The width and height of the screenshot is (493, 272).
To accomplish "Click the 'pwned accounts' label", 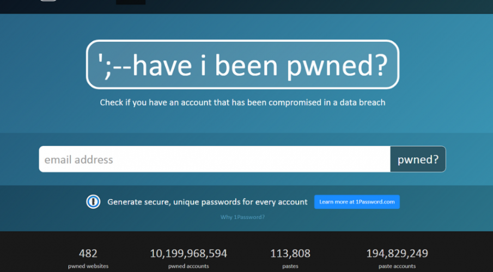I will point(188,266).
